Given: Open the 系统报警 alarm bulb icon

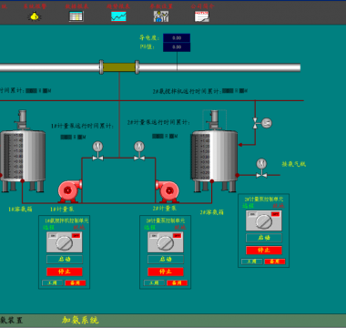Looking at the screenshot, I should [35, 16].
